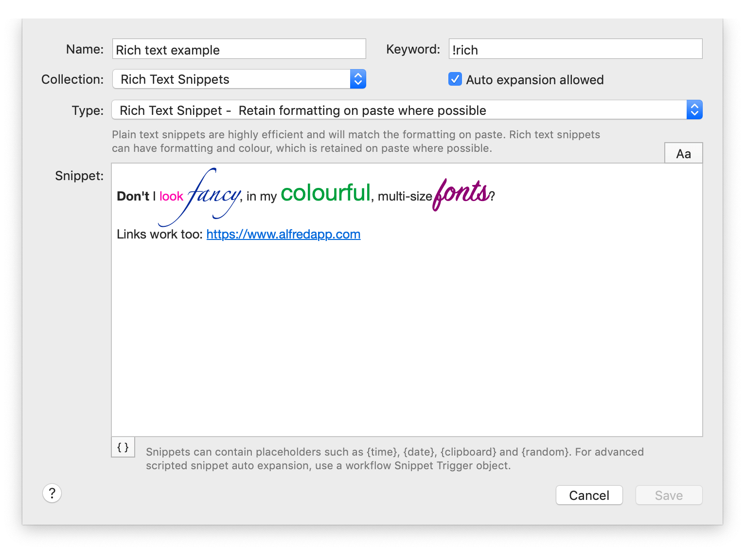Click the Keyword field containing !rich
745x551 pixels.
coord(575,49)
